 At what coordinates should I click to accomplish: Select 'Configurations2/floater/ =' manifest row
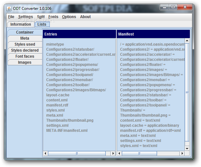pyautogui.click(x=143, y=65)
